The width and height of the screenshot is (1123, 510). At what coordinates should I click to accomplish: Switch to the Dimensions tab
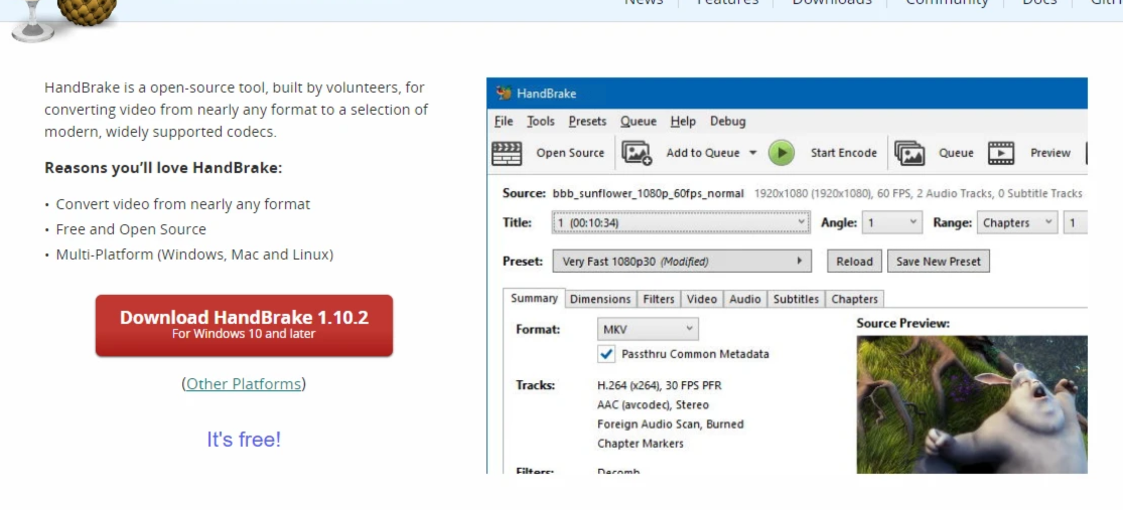pos(600,299)
